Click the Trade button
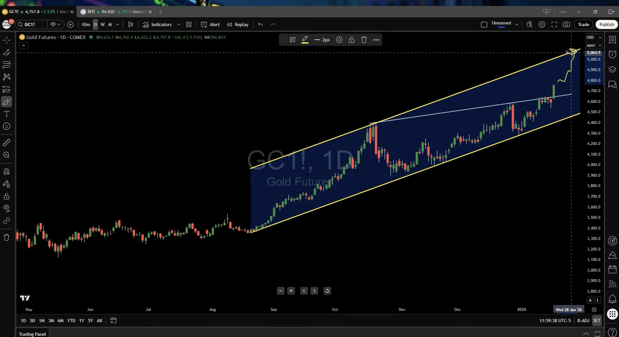619x337 pixels. [583, 24]
